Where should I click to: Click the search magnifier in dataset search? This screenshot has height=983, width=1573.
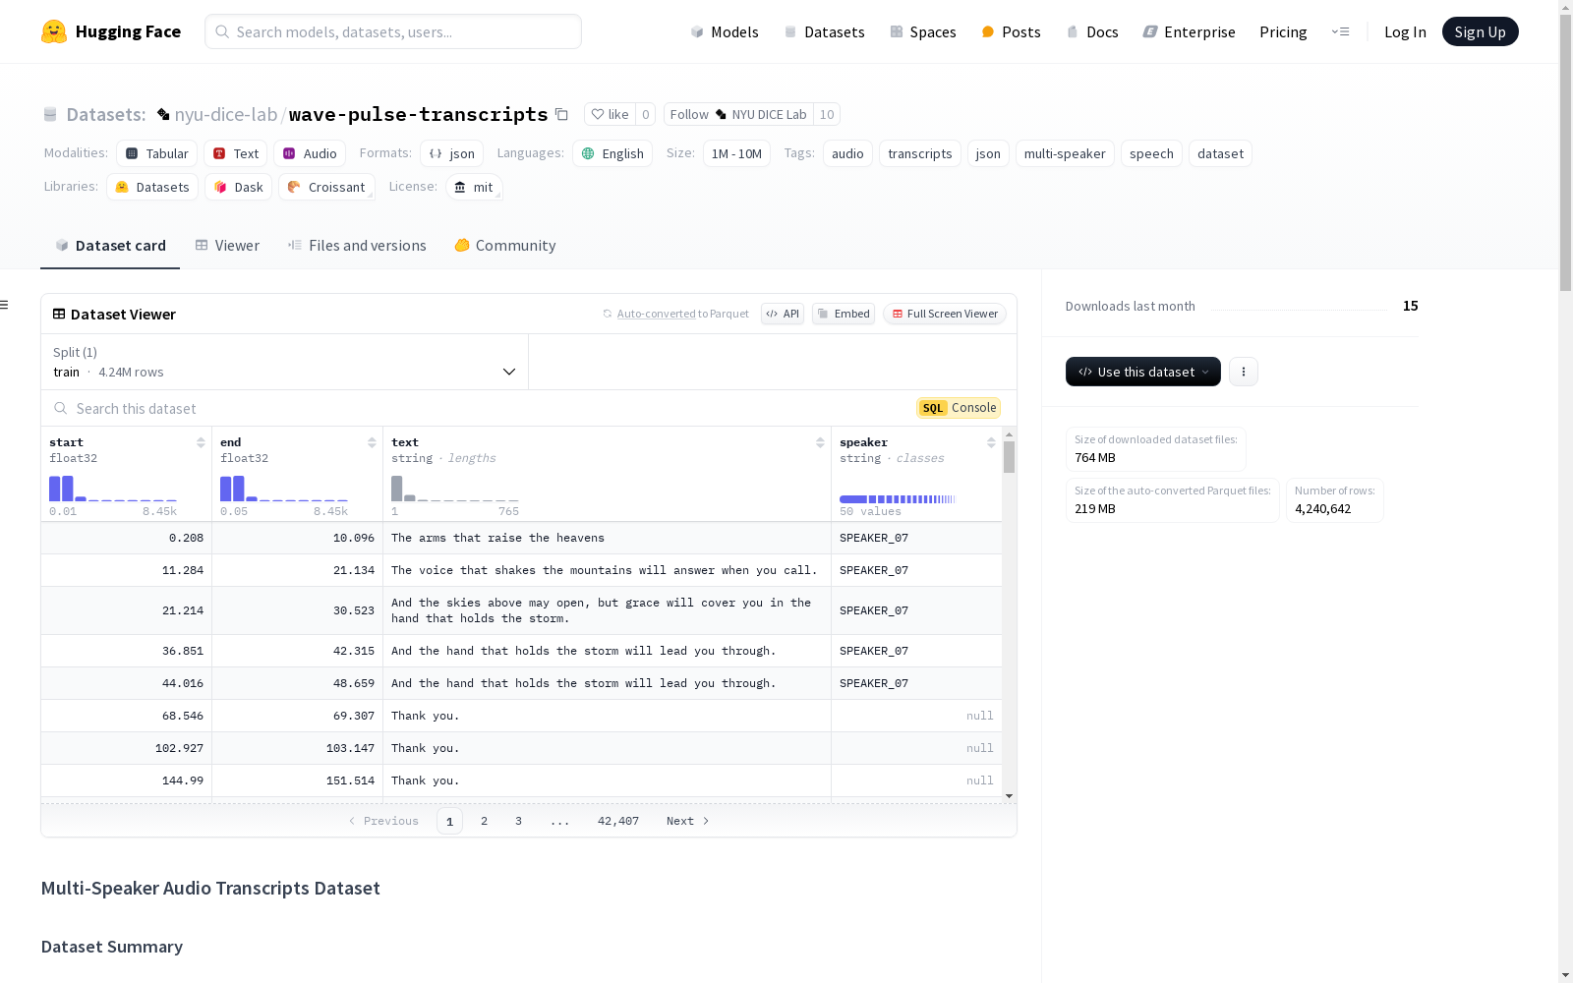click(x=61, y=408)
